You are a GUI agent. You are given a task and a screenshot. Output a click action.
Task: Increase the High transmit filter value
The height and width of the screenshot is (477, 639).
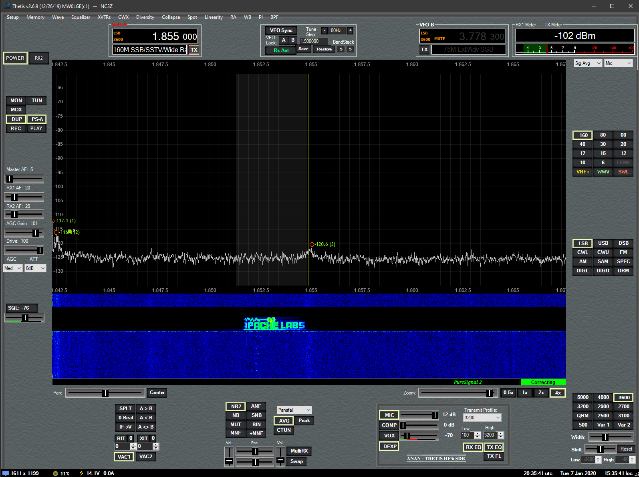coord(501,433)
